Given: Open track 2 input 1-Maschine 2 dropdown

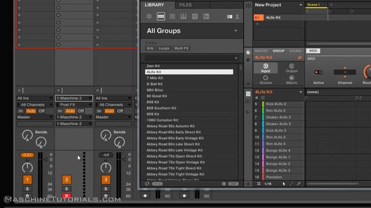Looking at the screenshot, I should pyautogui.click(x=74, y=98).
